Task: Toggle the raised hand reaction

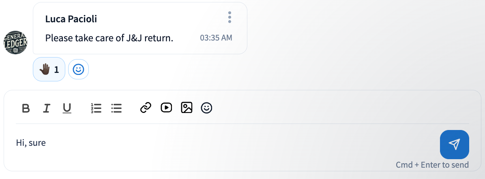Action: point(49,70)
